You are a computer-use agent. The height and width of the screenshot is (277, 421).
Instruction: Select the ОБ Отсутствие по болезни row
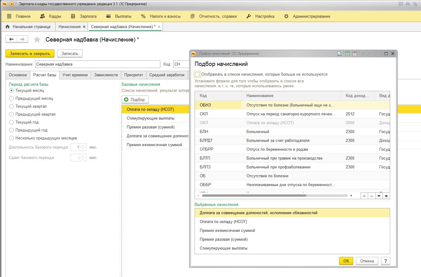pos(292,176)
